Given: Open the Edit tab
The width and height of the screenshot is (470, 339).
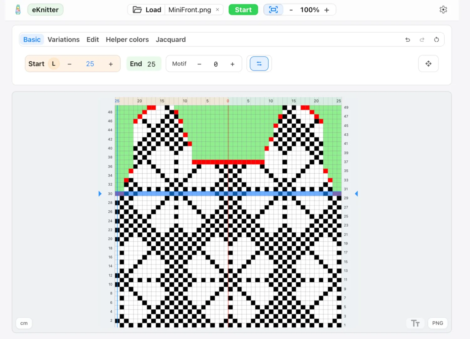Looking at the screenshot, I should tap(93, 39).
